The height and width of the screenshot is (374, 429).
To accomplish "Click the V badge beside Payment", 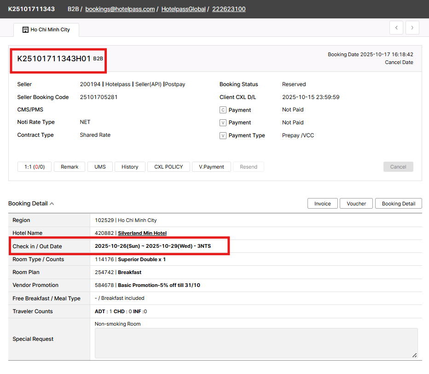I will pyautogui.click(x=223, y=123).
